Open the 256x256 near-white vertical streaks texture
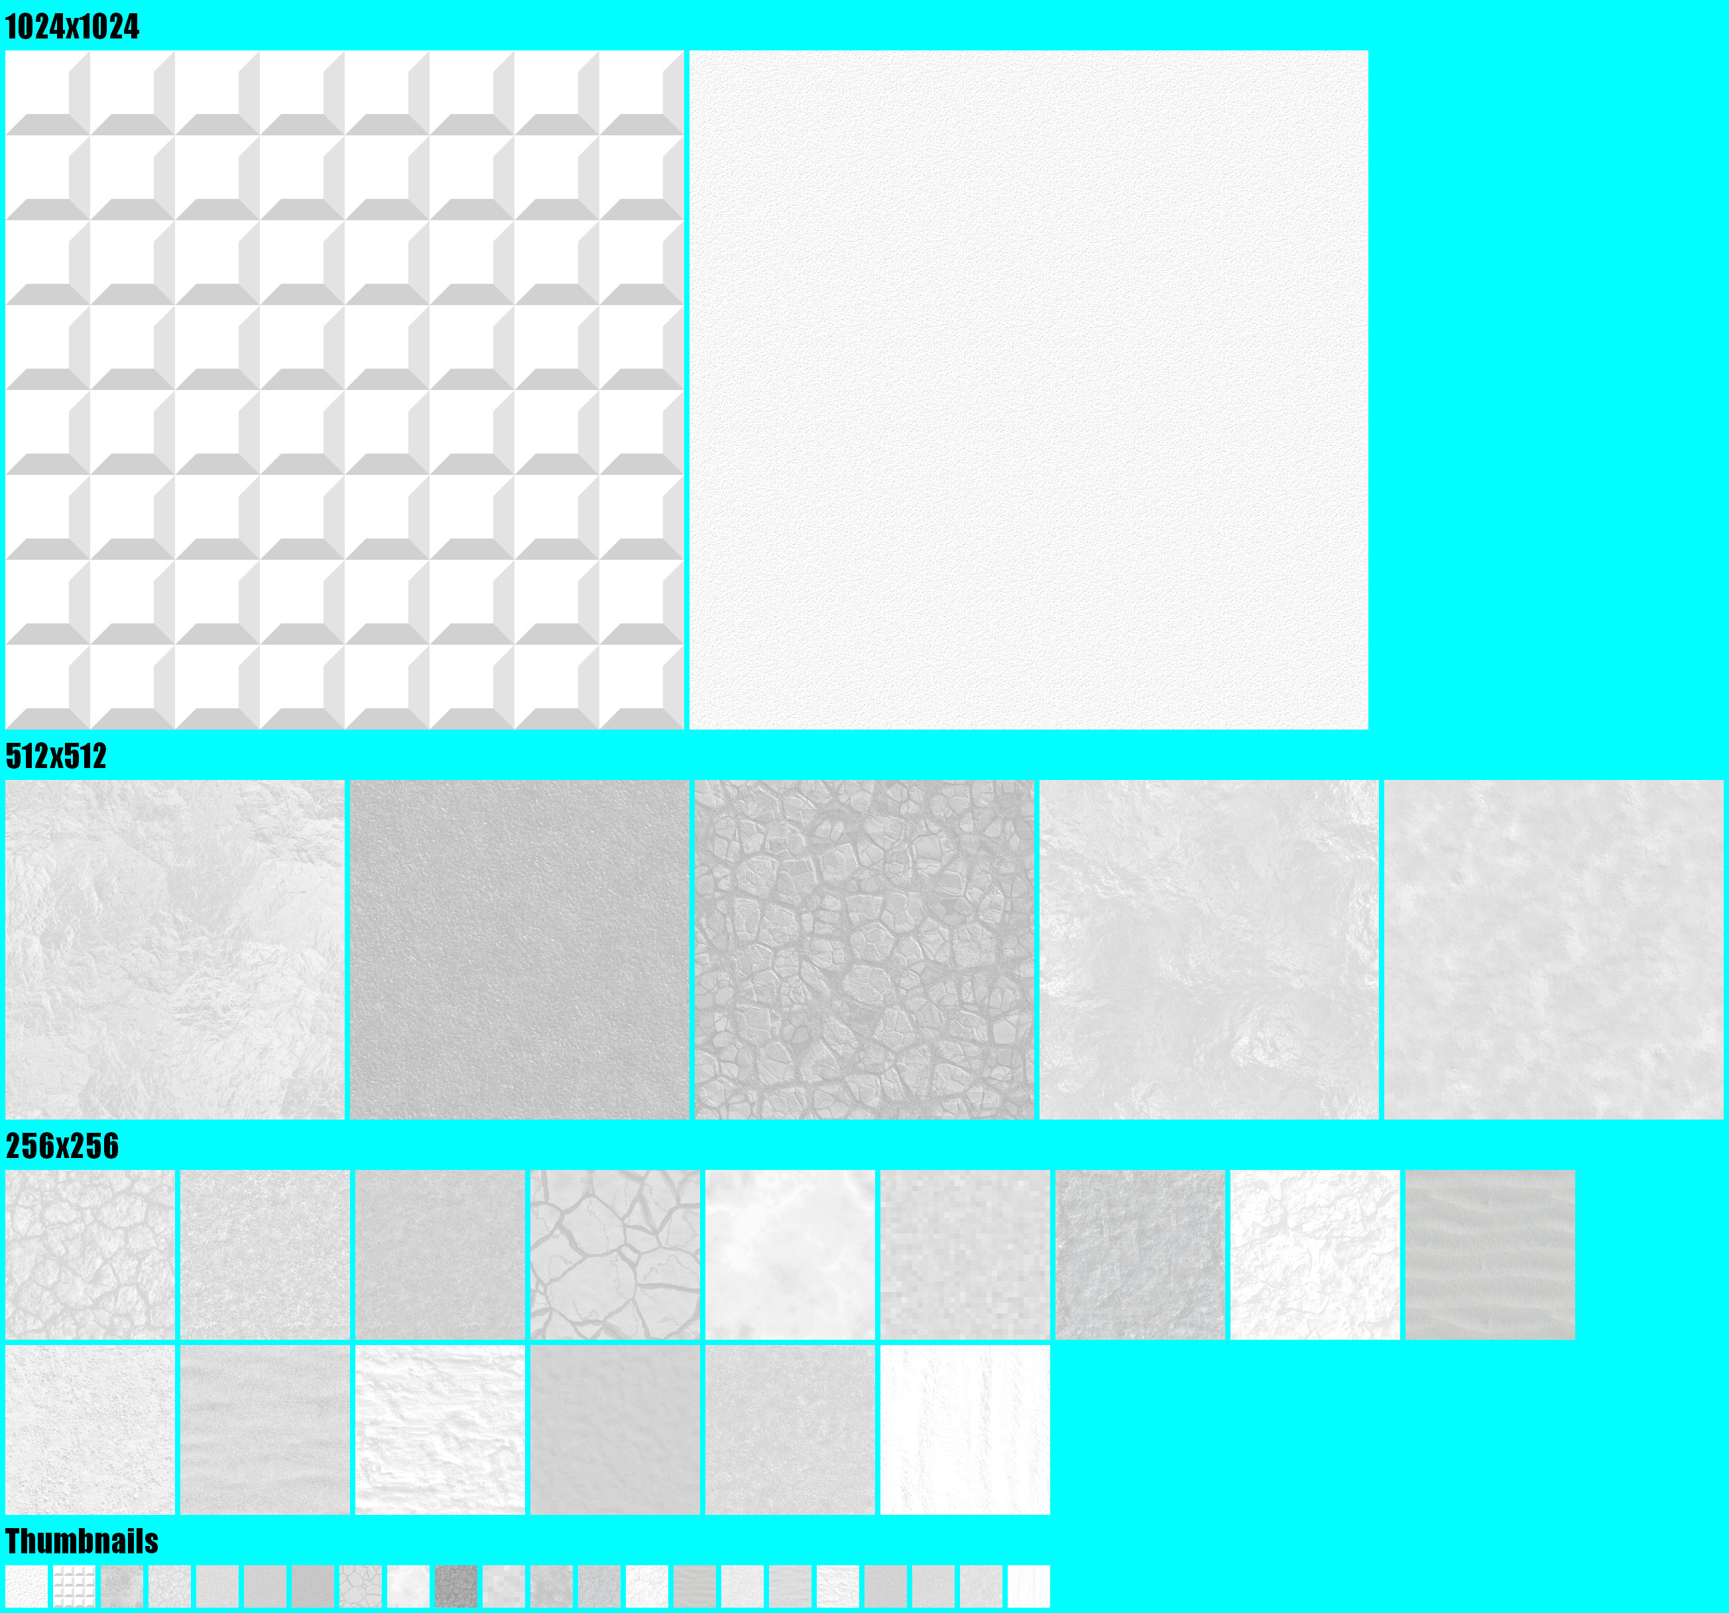The height and width of the screenshot is (1613, 1729). 965,1429
